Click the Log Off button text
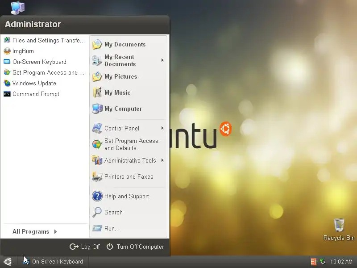Viewport: 357px width, 268px height. click(91, 247)
